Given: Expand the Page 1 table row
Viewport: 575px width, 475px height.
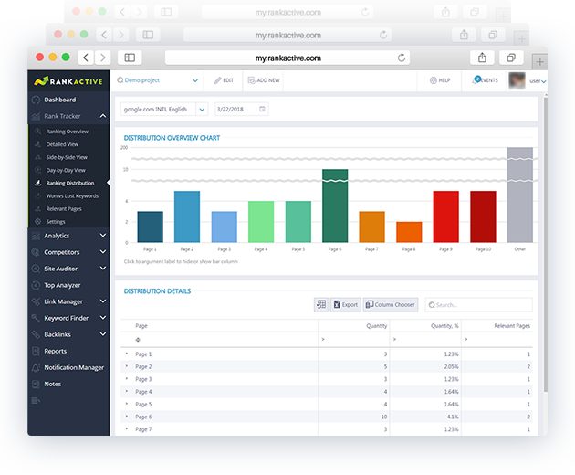Looking at the screenshot, I should point(127,354).
